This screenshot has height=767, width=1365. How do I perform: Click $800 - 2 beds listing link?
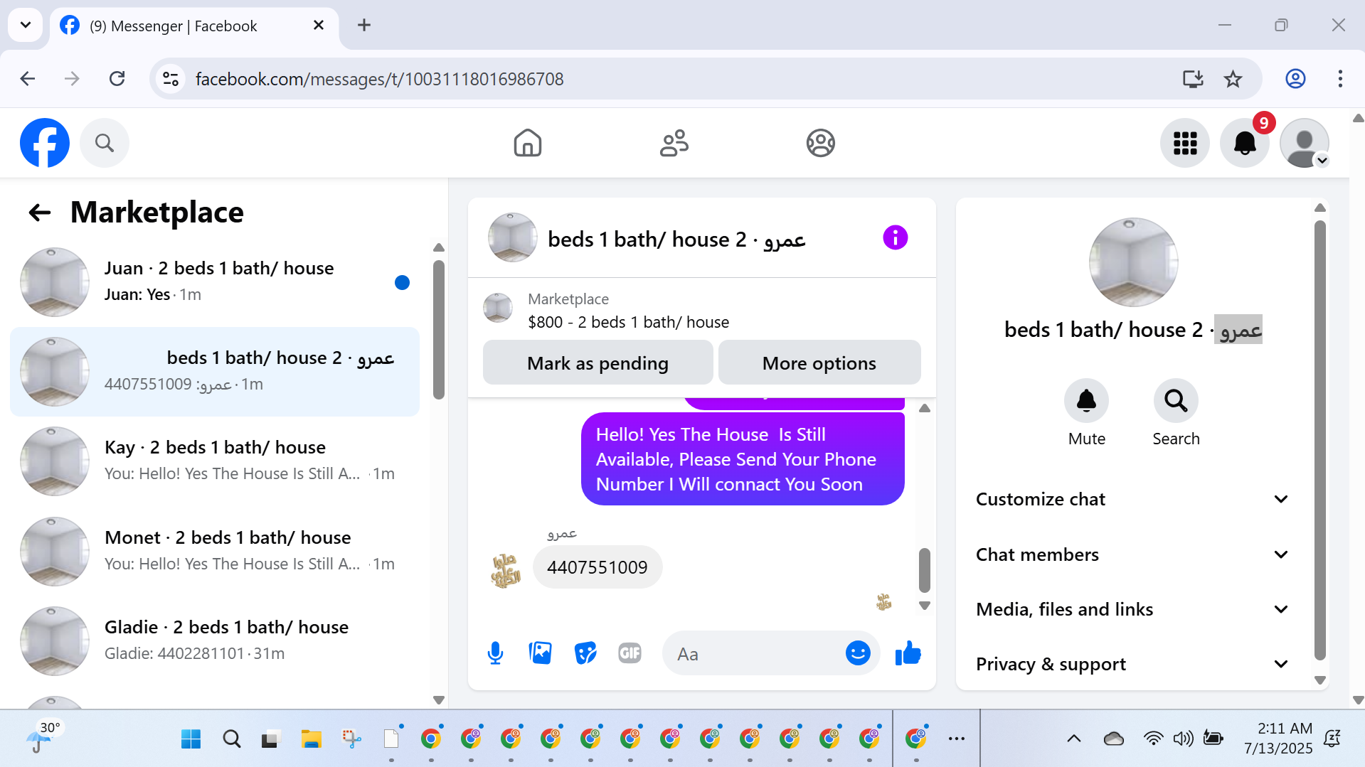tap(629, 322)
